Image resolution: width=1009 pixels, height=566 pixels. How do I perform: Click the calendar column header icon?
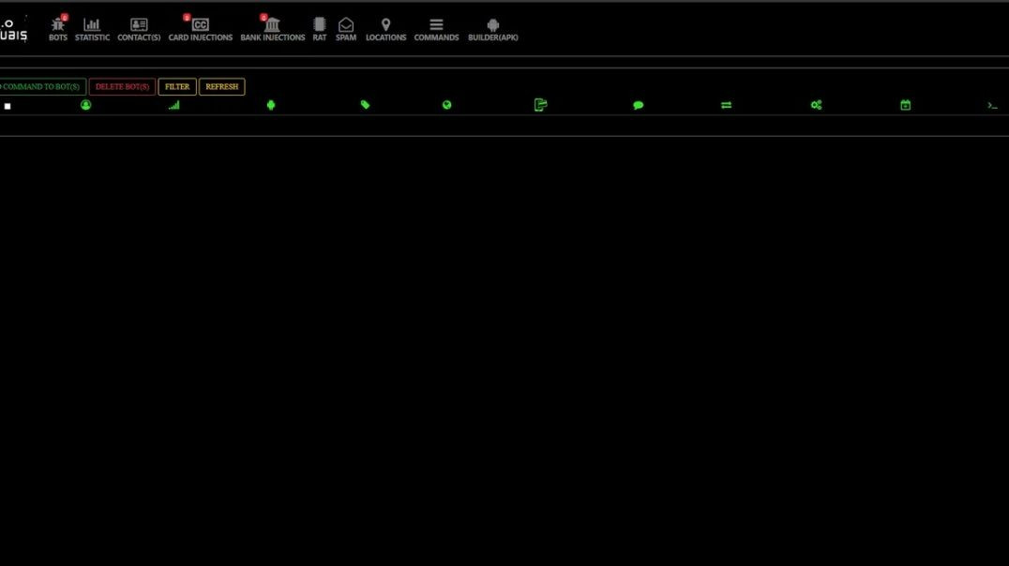906,104
